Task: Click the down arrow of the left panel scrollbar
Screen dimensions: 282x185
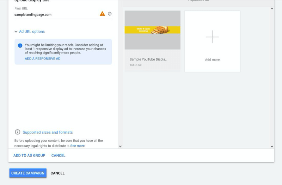Action: 120,146
